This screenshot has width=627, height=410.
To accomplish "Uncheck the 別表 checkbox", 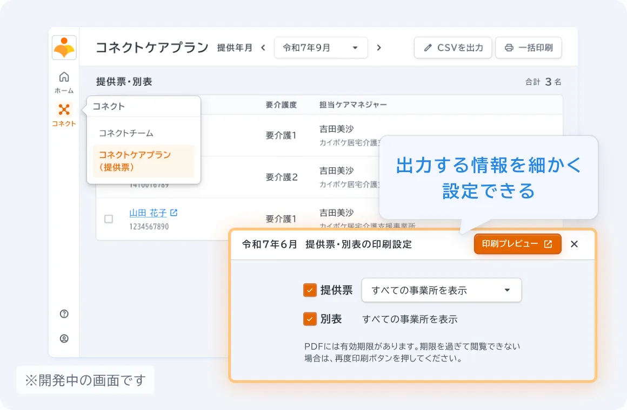I will (310, 319).
